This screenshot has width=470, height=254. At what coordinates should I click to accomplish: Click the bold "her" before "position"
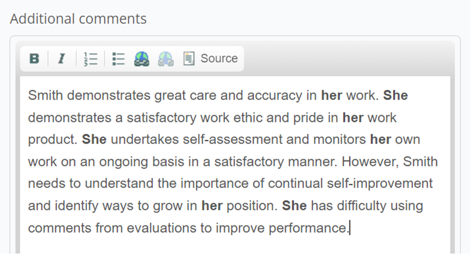pyautogui.click(x=212, y=206)
